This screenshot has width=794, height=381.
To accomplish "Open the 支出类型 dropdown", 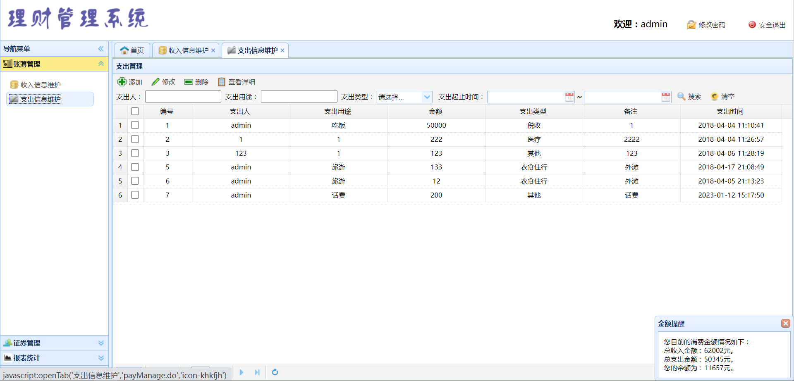I will click(427, 97).
